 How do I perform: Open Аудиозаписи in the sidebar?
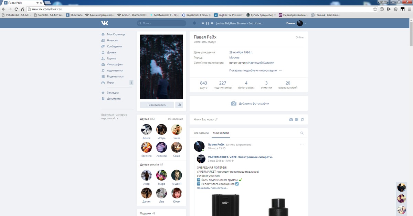(x=115, y=71)
